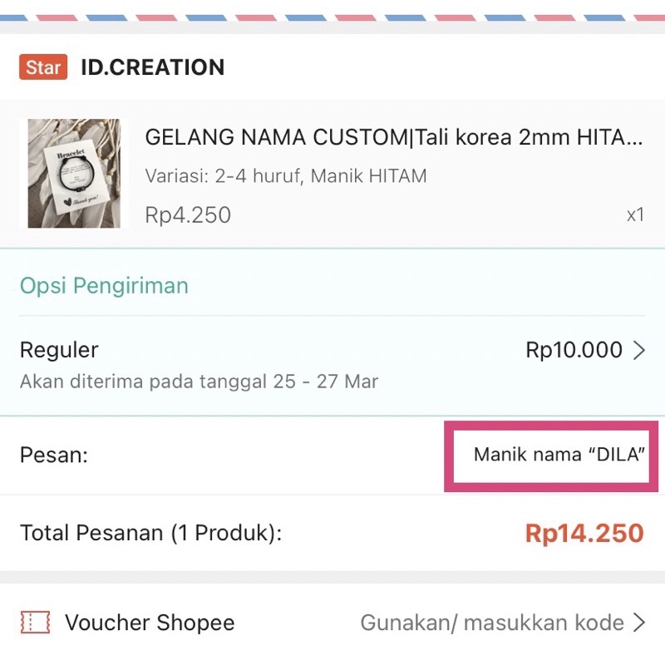Open the ID.CREATION shop name
The width and height of the screenshot is (665, 665).
tap(152, 67)
